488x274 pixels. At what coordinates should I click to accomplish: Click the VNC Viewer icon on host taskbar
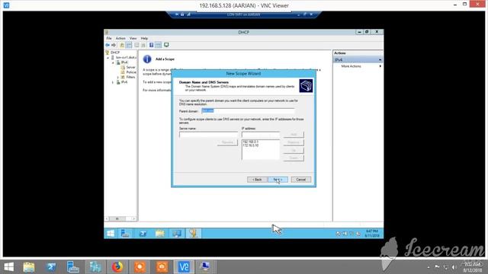184,267
